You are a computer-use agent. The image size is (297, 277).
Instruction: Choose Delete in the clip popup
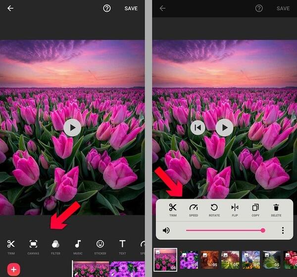click(x=276, y=210)
